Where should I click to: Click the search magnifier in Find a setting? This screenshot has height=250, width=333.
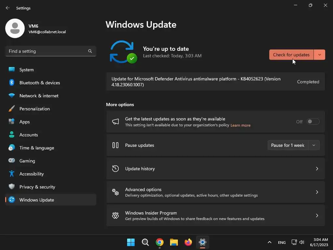click(x=90, y=51)
